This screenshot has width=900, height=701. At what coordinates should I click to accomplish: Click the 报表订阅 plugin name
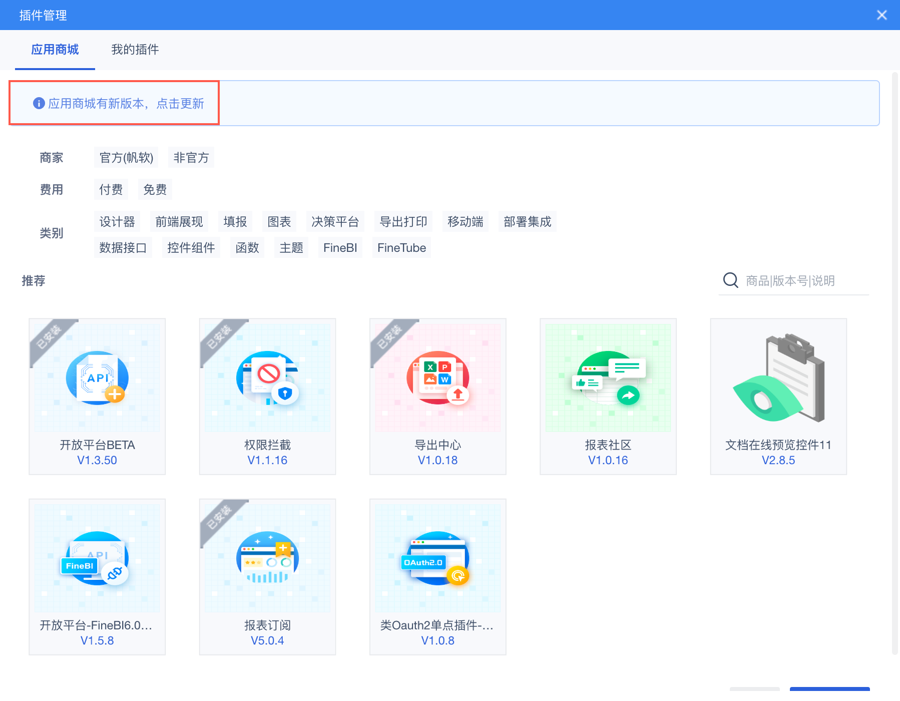(x=268, y=625)
